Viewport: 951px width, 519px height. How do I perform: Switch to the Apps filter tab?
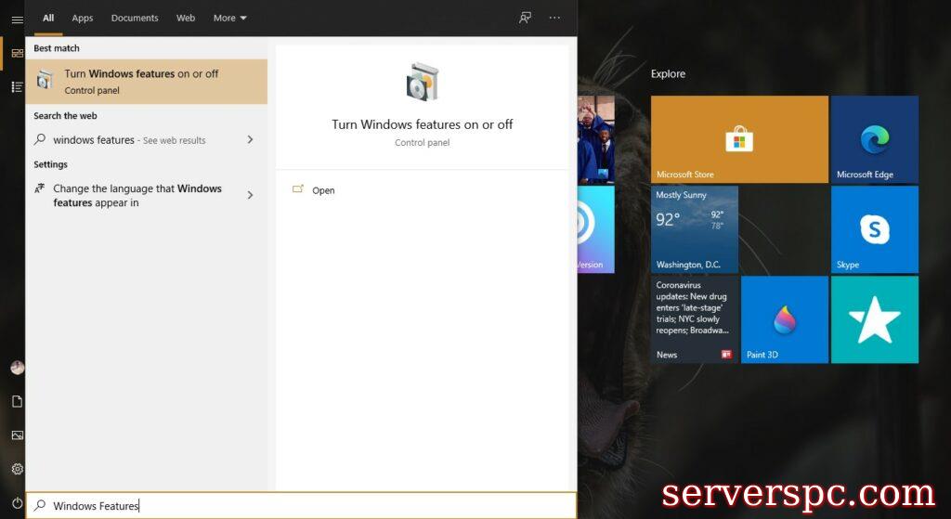point(83,18)
